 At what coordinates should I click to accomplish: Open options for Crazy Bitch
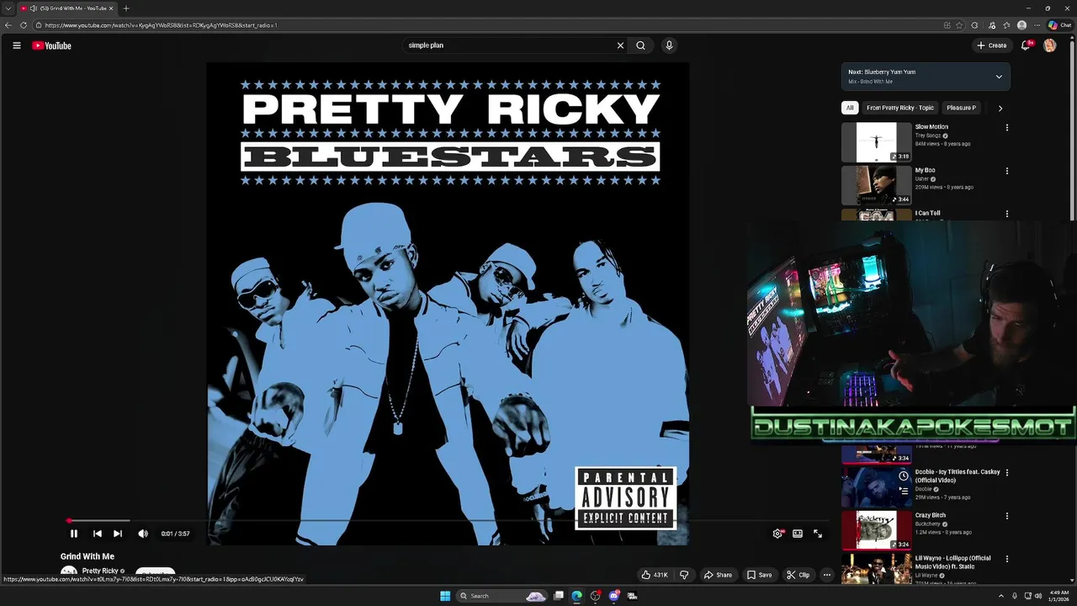point(1006,516)
